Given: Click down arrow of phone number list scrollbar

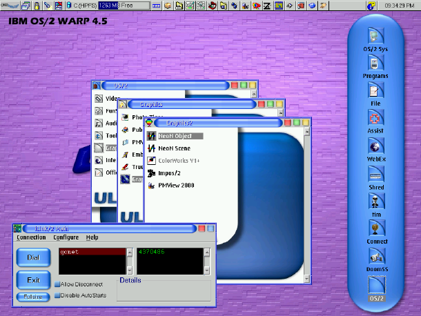Looking at the screenshot, I should click(x=207, y=270).
